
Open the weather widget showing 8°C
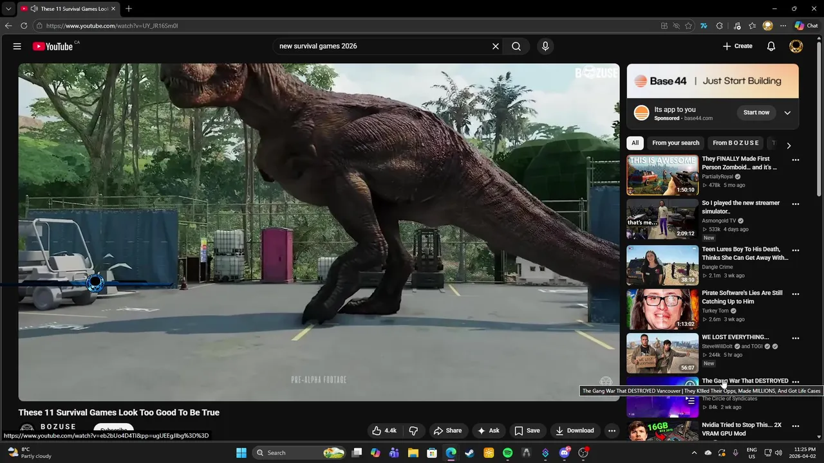28,453
